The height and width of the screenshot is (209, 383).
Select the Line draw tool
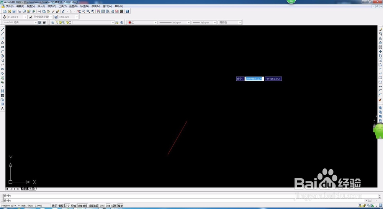(2, 29)
